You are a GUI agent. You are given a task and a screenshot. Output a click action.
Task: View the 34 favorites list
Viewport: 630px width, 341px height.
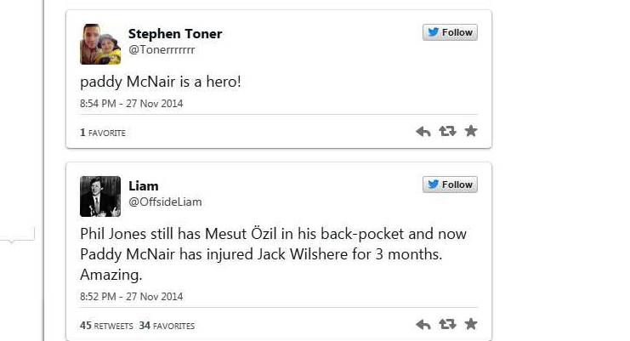coord(167,326)
